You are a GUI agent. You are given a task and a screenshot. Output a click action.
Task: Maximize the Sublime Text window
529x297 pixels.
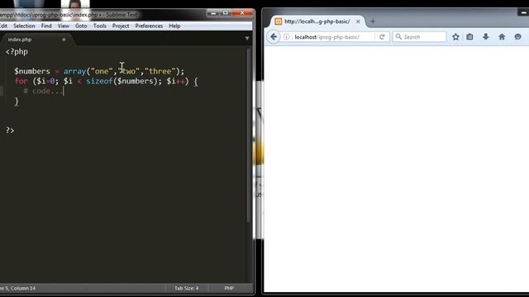click(x=226, y=13)
